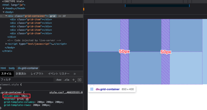
Task: Click the フィルタ styles filter field
Action: coord(27,80)
